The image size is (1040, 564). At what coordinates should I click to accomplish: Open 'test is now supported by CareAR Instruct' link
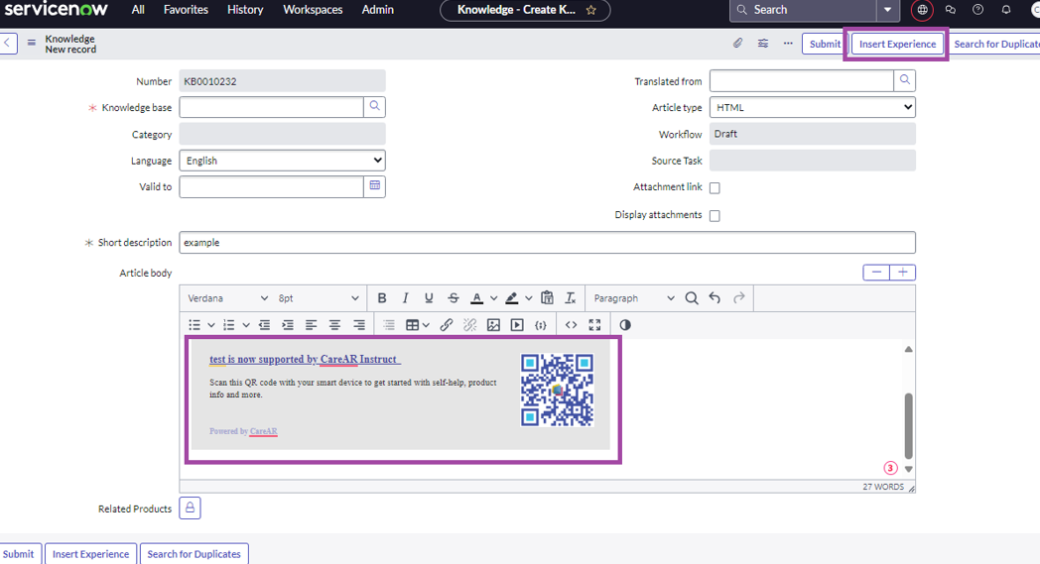(x=305, y=359)
